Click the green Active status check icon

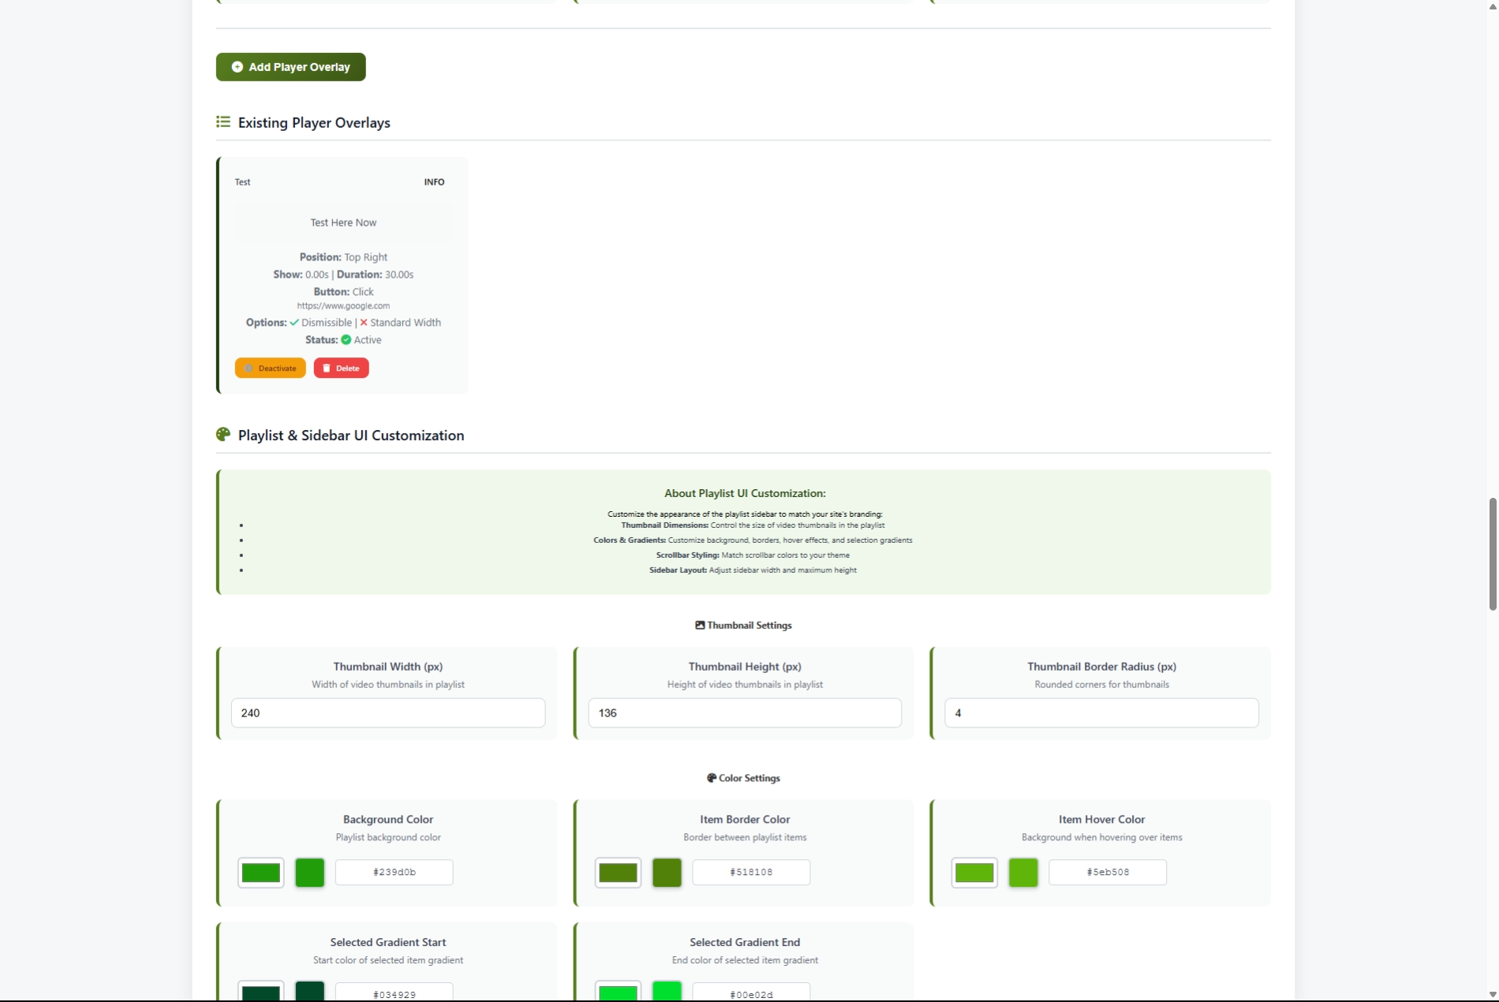pos(346,340)
